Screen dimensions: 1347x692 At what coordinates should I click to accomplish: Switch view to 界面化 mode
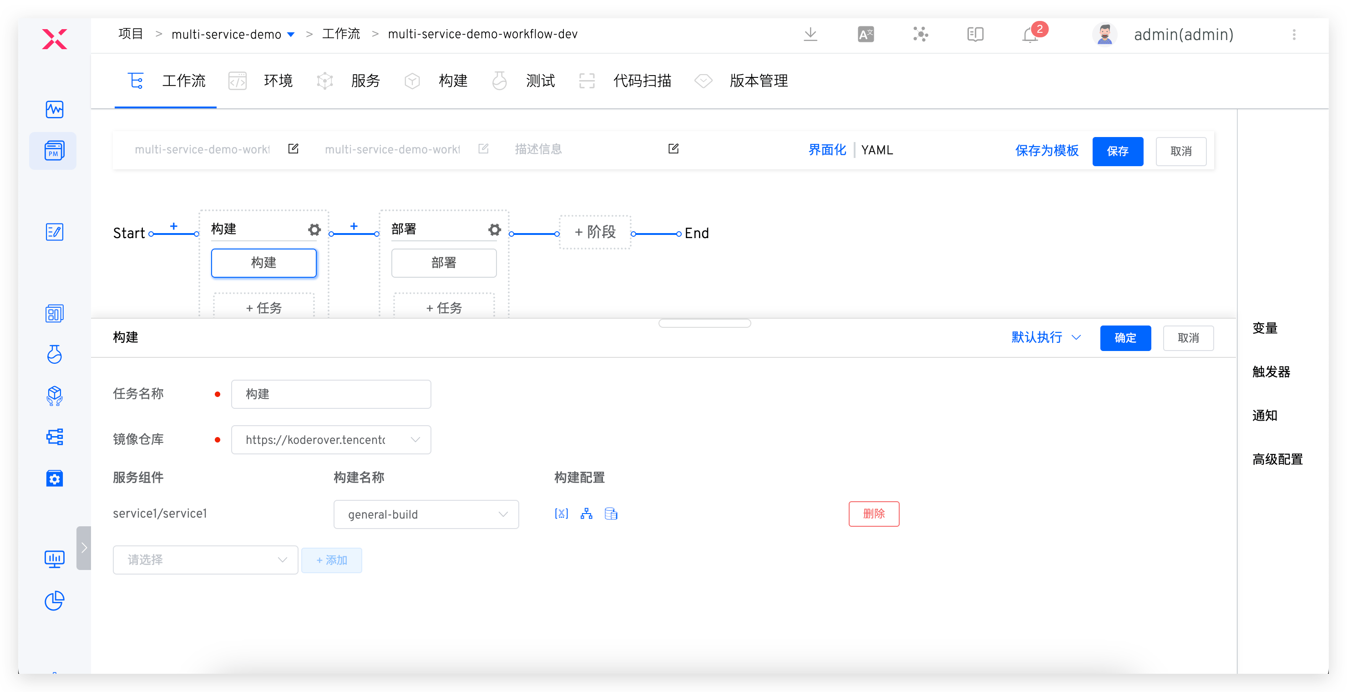827,150
